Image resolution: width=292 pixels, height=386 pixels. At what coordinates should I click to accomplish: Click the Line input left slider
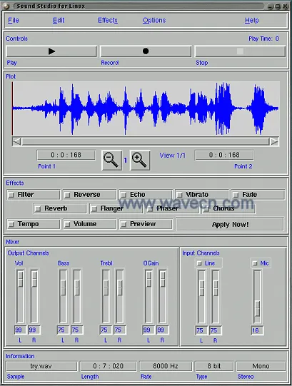click(201, 297)
